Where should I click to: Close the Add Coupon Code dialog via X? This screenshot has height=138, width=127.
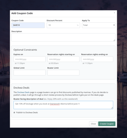click(x=114, y=13)
